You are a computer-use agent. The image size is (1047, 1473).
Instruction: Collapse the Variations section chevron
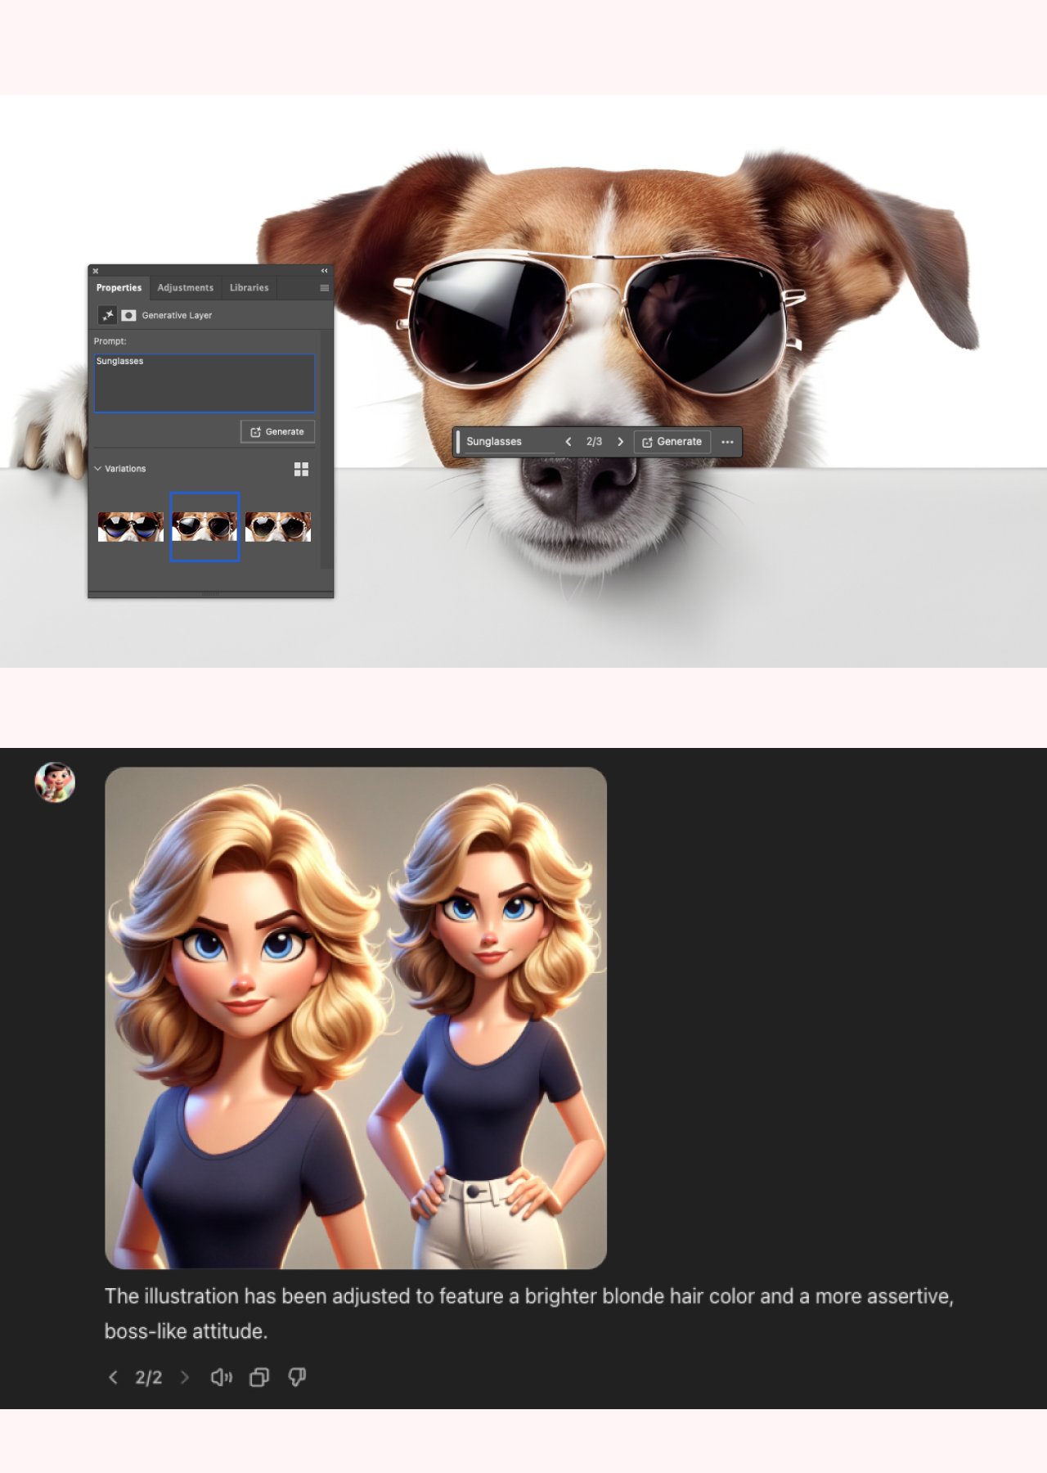[x=98, y=469]
